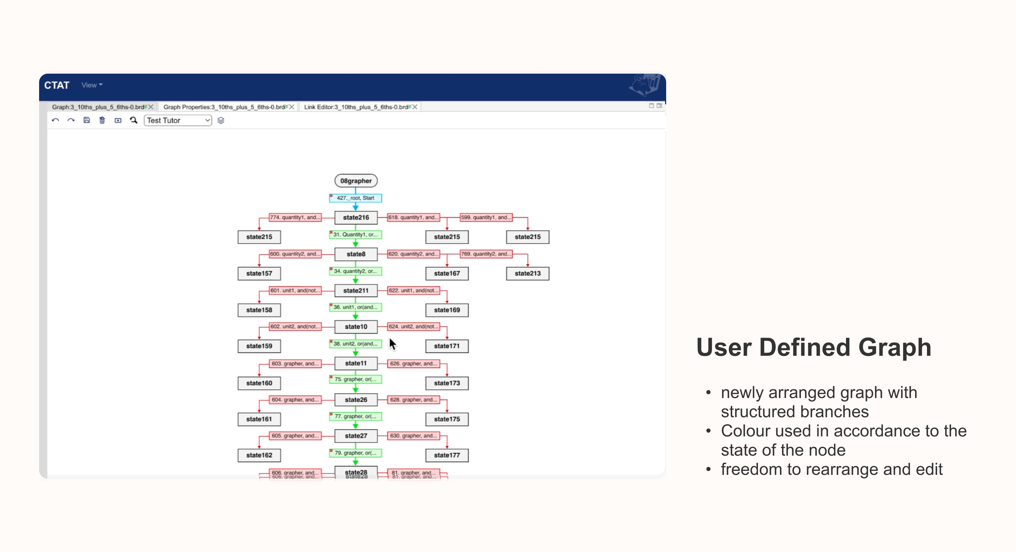Maximize the tab panel using the top-right square icon

tap(651, 106)
